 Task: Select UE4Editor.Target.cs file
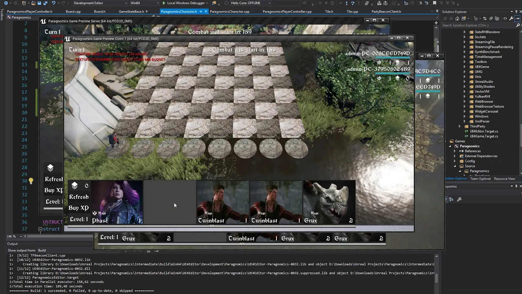[484, 131]
